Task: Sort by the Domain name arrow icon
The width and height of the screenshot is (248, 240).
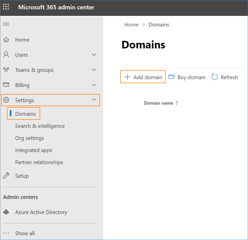Action: [177, 103]
